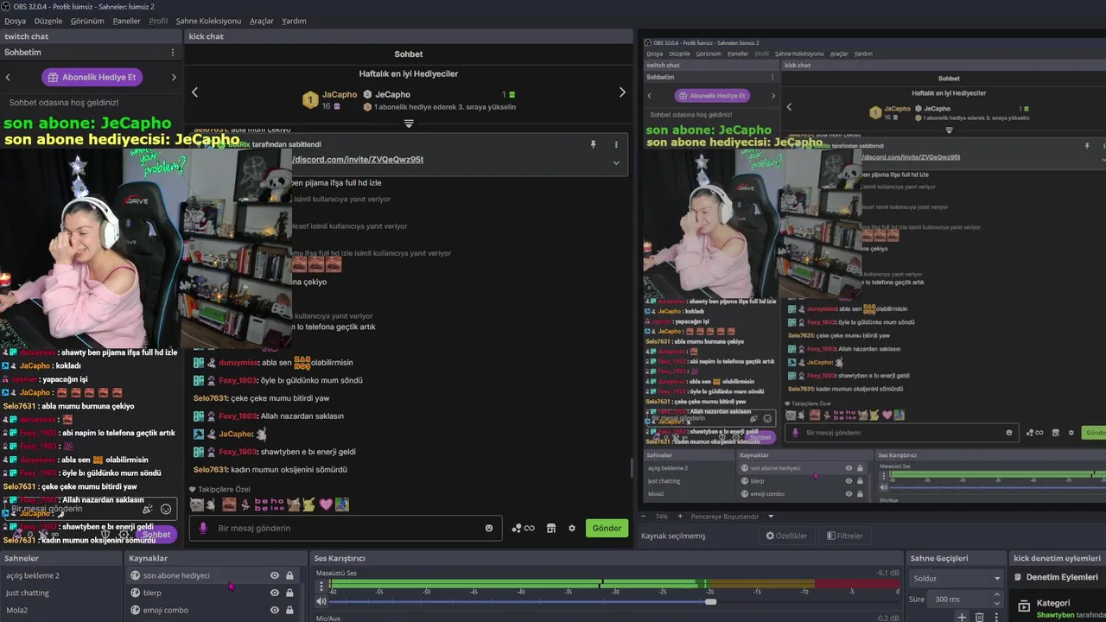Zoom in preview with plus icon

(x=680, y=516)
